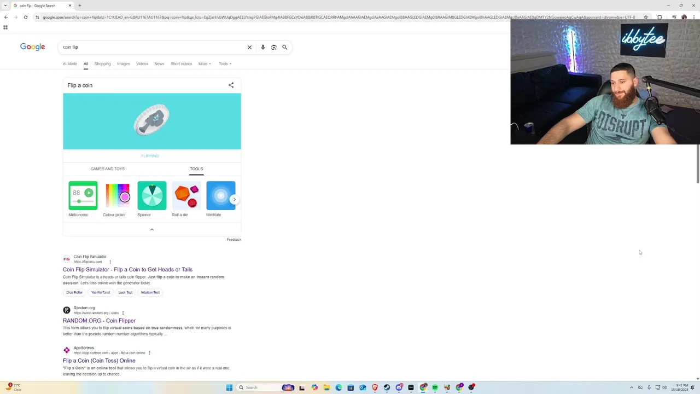Open taskbar weather widget showing 21°C
Screen dimensions: 700x394
14,387
